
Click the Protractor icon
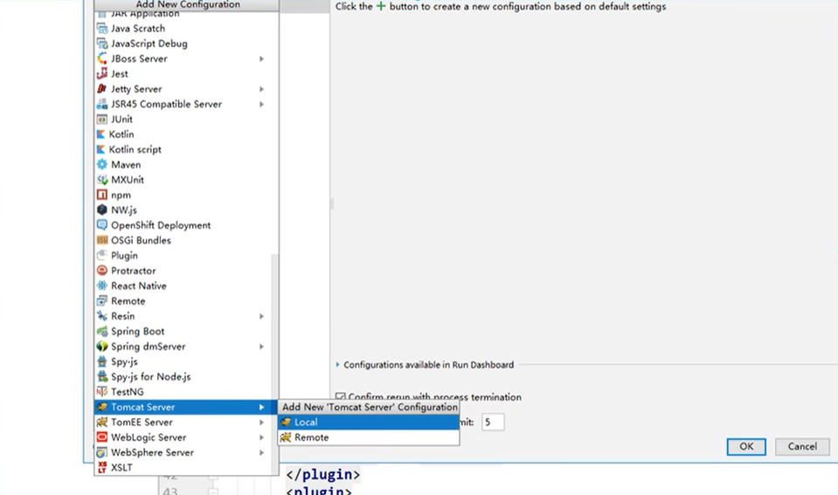pos(102,271)
